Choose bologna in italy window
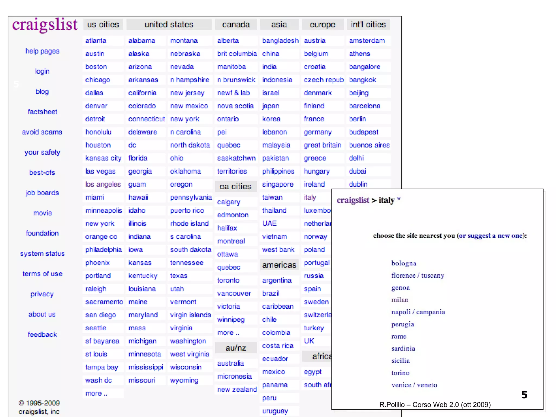 click(404, 263)
